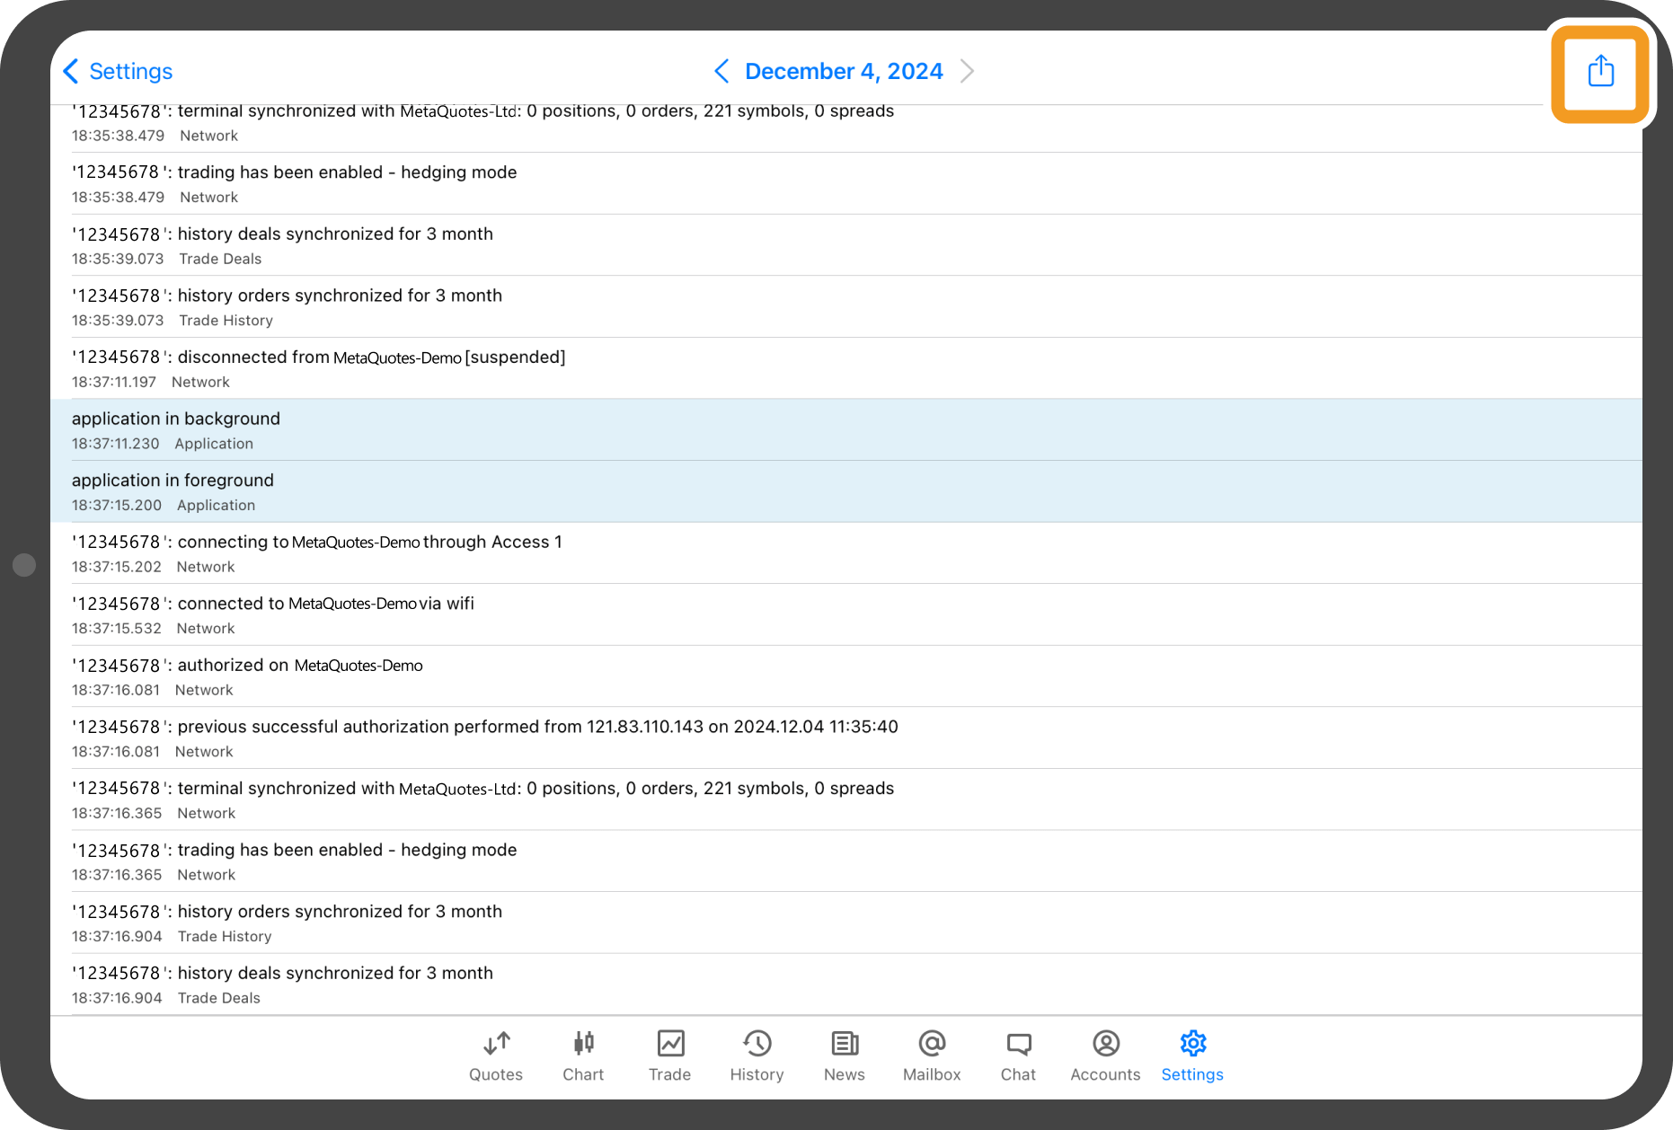Open the Chat tab

[1018, 1055]
